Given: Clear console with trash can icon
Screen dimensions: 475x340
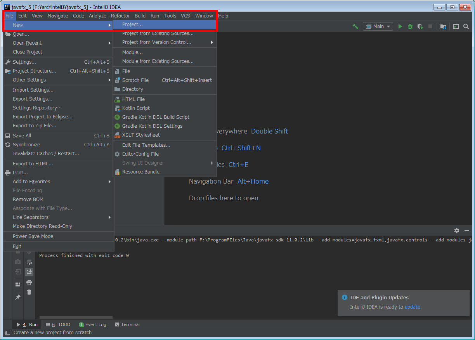Looking at the screenshot, I should 29,292.
